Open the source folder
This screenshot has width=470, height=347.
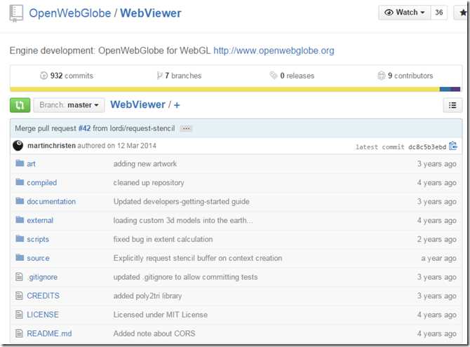click(x=38, y=258)
